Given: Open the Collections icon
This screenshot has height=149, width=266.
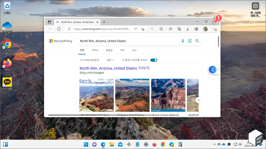Looking at the screenshot, I should point(179,29).
